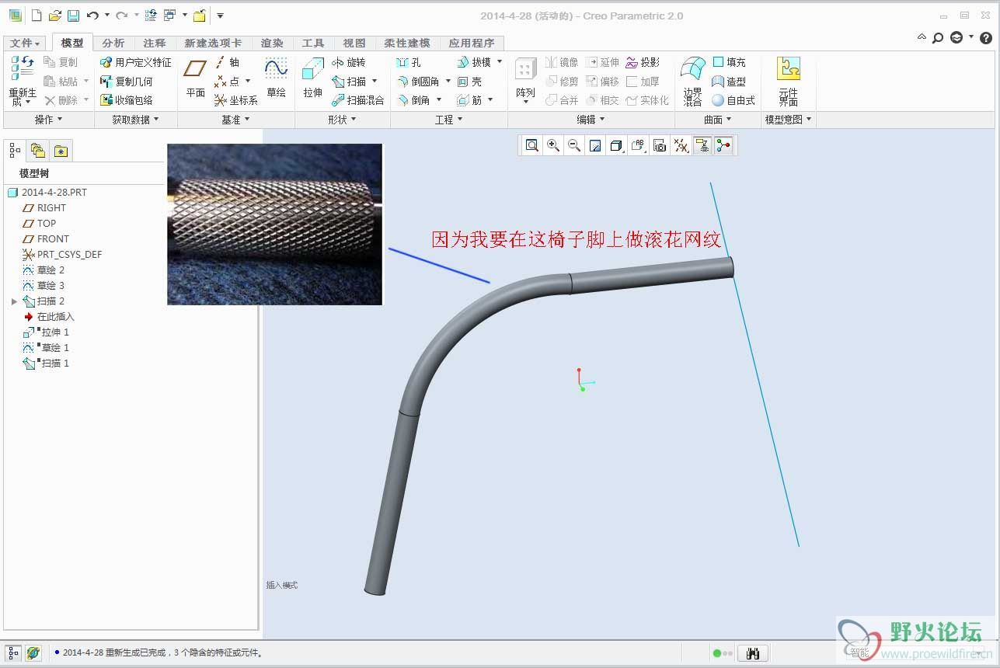Open the 形状 group dropdown
Screen dimensions: 1000x668
tap(342, 120)
